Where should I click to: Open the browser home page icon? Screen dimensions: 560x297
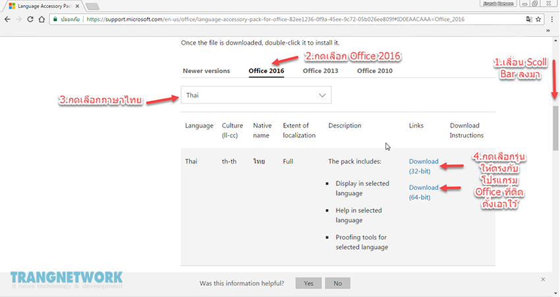pos(42,19)
